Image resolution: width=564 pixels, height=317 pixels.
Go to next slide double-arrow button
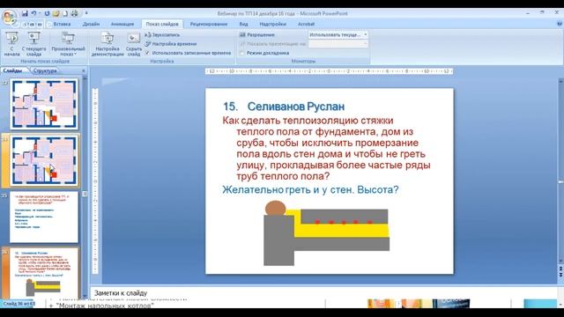tap(560, 275)
